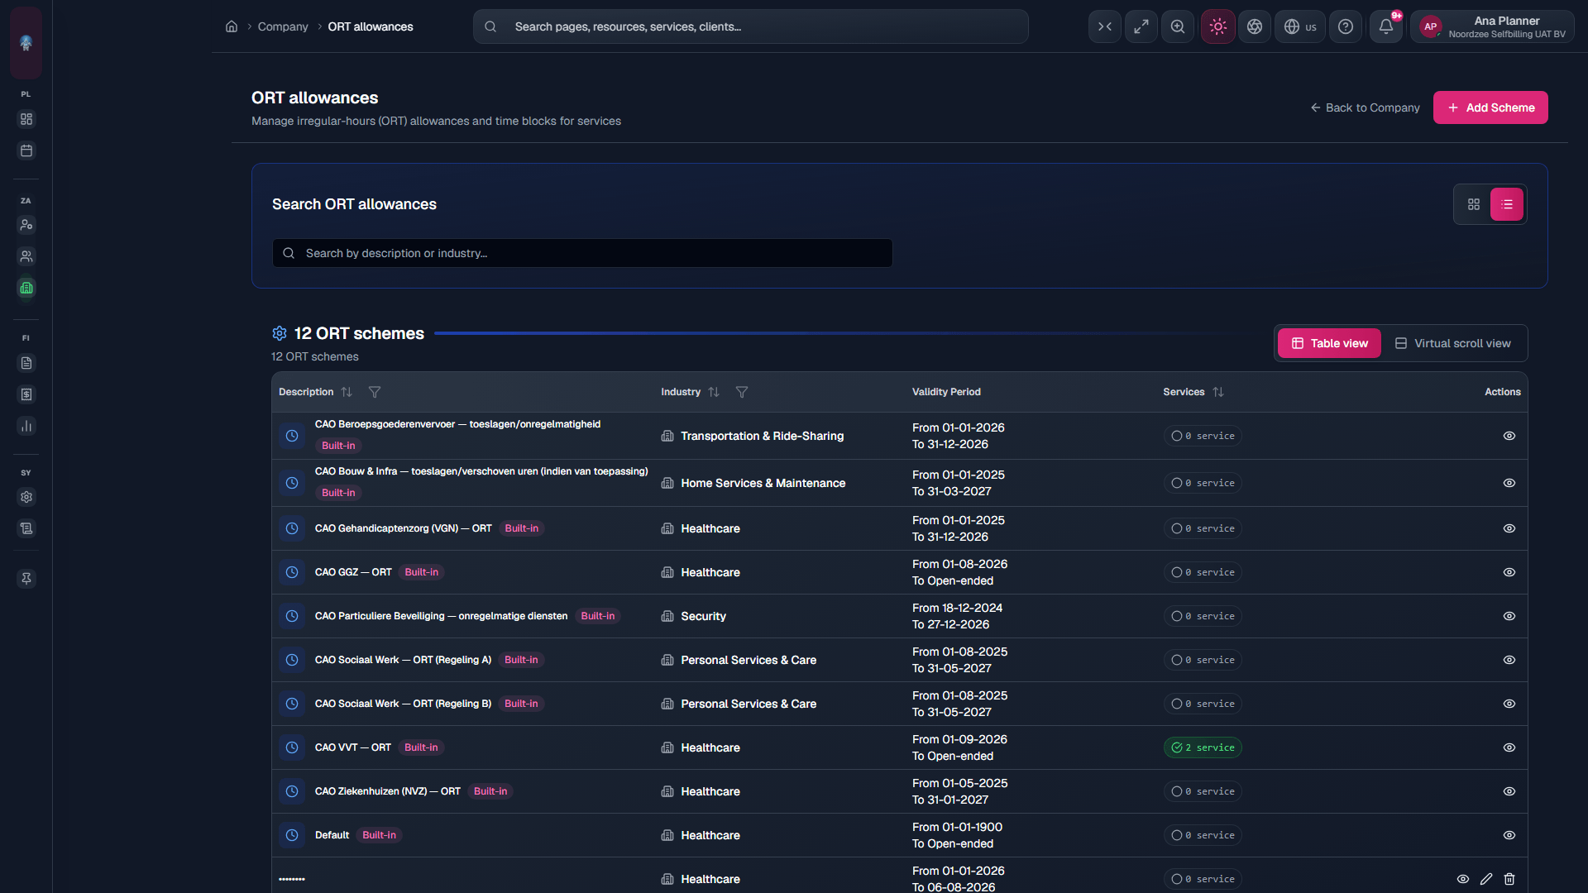Select the Table view tab

[x=1329, y=343]
